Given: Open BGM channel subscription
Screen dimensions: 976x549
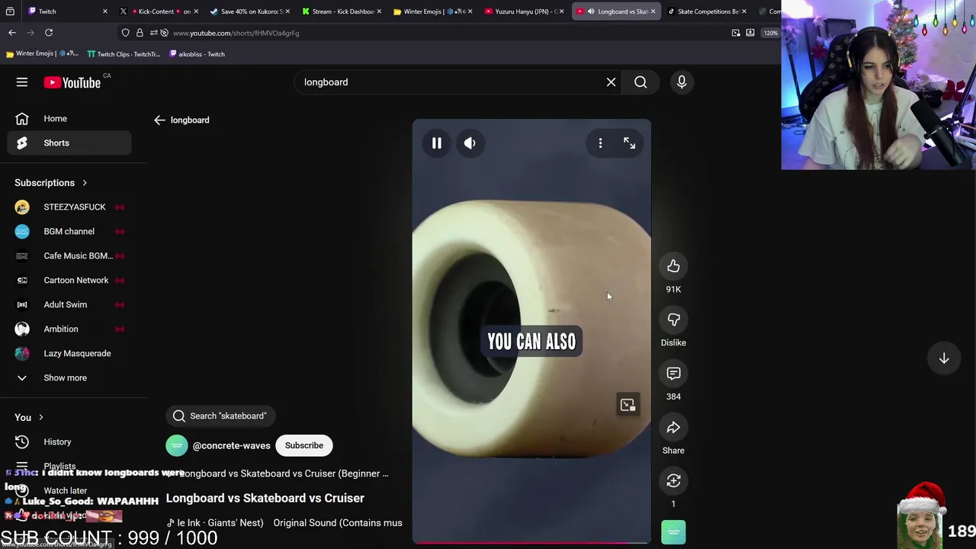Looking at the screenshot, I should 69,232.
